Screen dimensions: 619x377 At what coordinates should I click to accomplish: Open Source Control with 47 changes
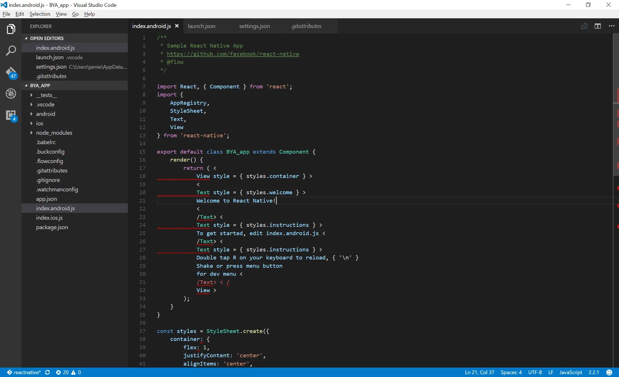[x=11, y=72]
